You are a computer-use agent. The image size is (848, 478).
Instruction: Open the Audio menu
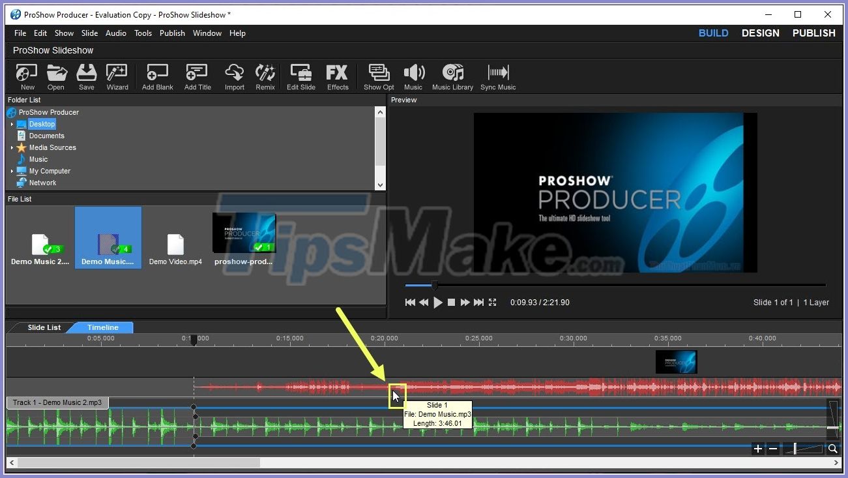point(115,33)
